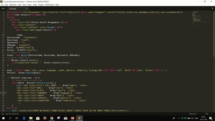The width and height of the screenshot is (215, 121).
Task: Open Task View on the taskbar
Action: 17,118
